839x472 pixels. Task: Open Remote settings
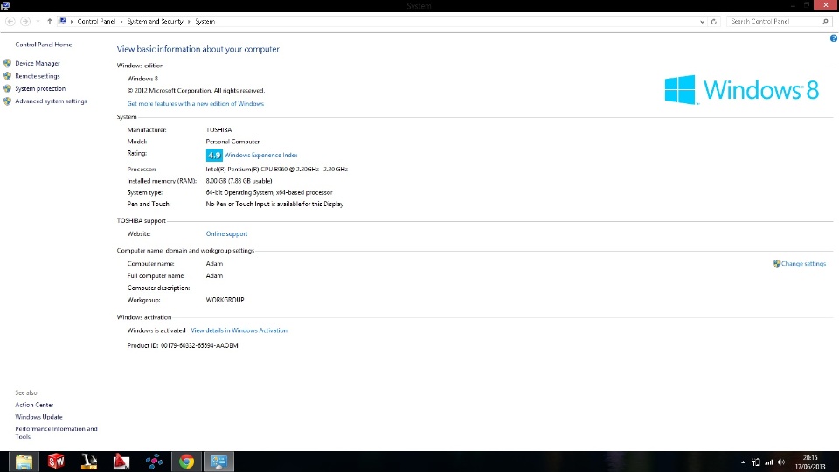[x=38, y=76]
